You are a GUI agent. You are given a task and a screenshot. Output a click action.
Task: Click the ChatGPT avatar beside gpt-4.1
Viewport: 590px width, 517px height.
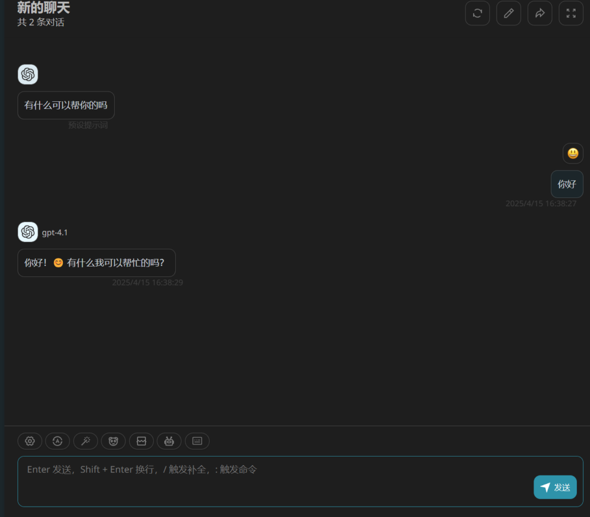pyautogui.click(x=28, y=232)
